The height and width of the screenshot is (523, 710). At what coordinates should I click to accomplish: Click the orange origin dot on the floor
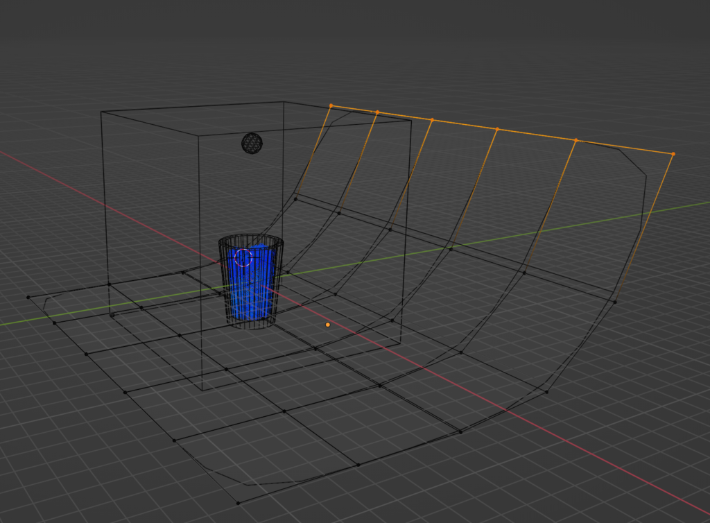click(328, 324)
